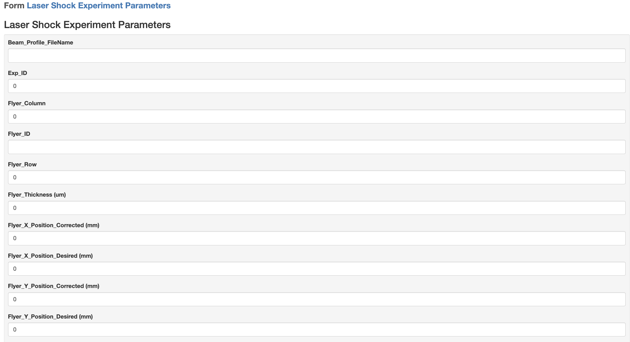
Task: Focus the Flyer_Row input field
Action: (x=317, y=177)
